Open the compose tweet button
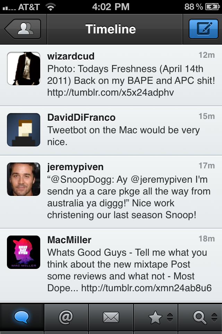The width and height of the screenshot is (222, 334). click(203, 29)
